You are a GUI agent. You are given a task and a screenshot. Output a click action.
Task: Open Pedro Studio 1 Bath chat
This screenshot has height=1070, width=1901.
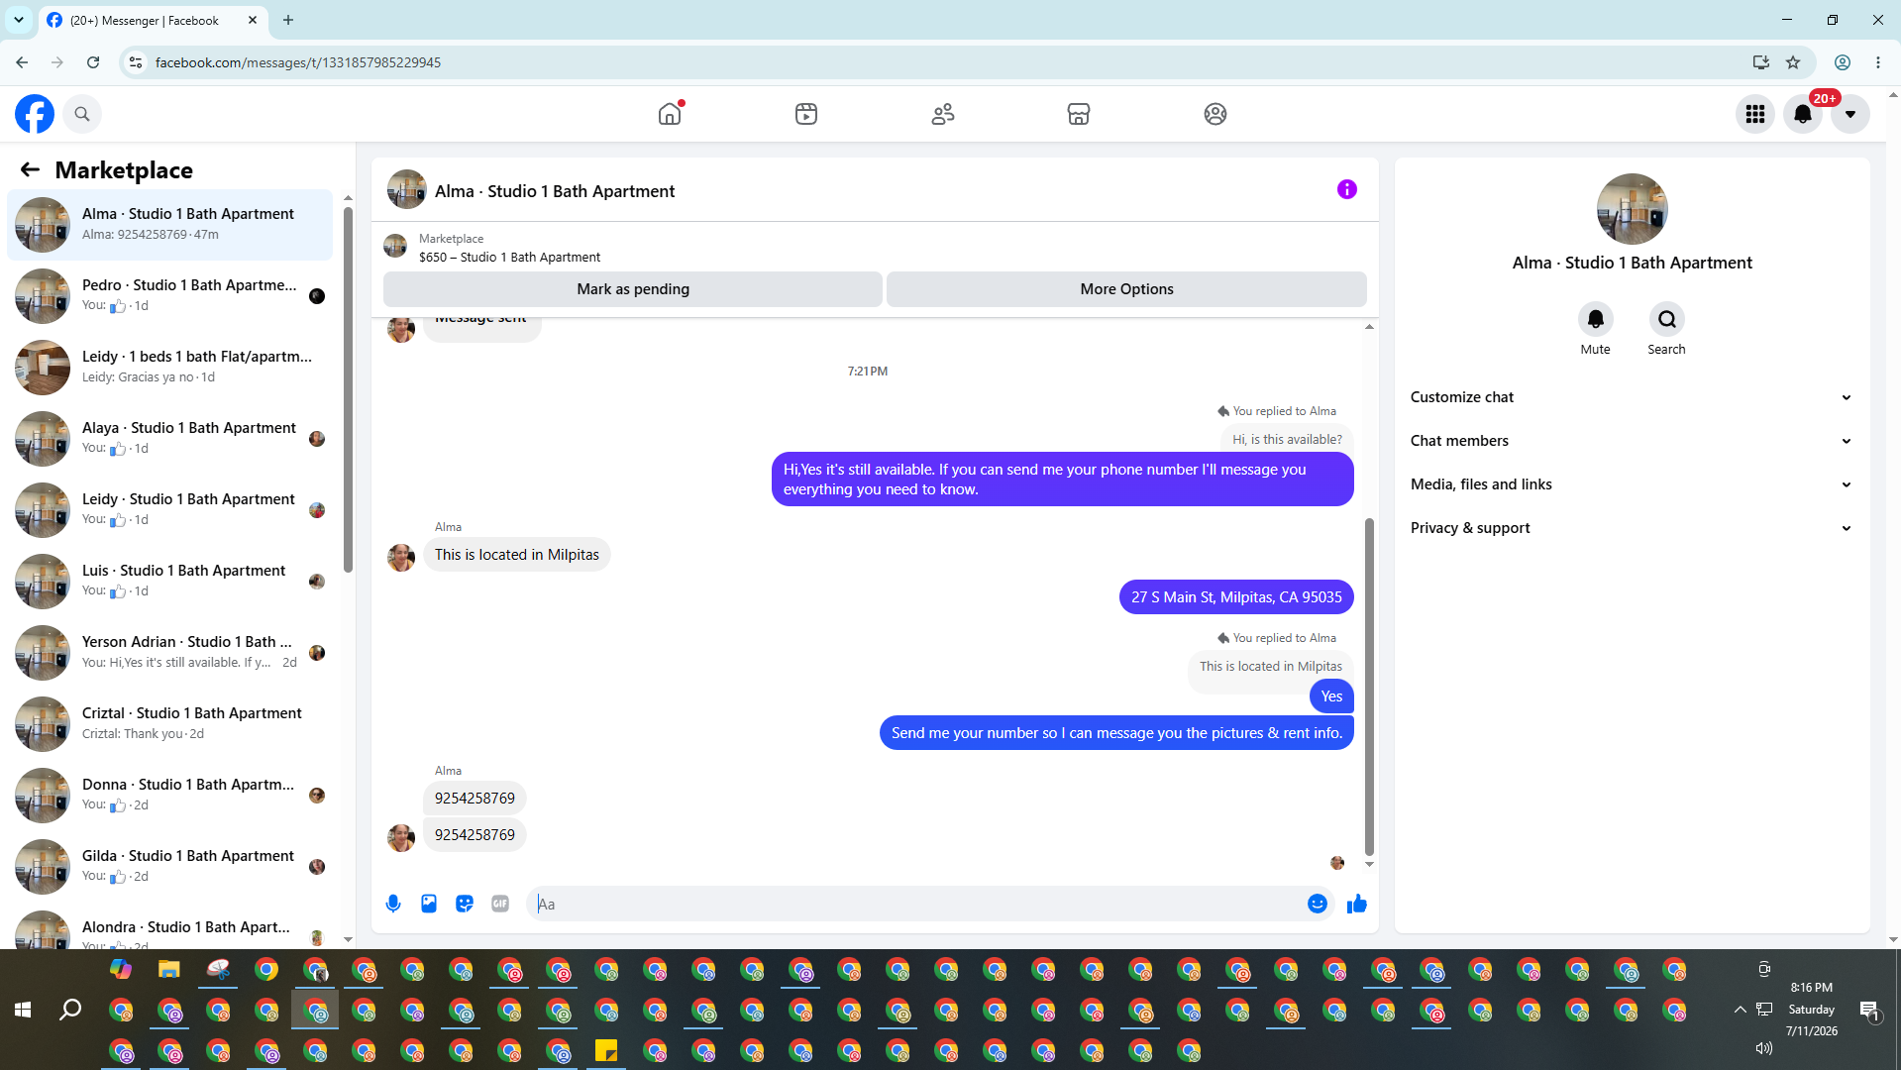coord(170,296)
